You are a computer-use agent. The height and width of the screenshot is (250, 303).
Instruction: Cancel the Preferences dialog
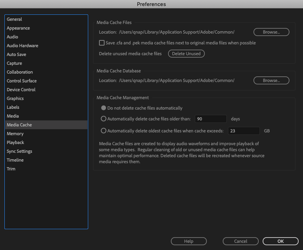coord(241,241)
